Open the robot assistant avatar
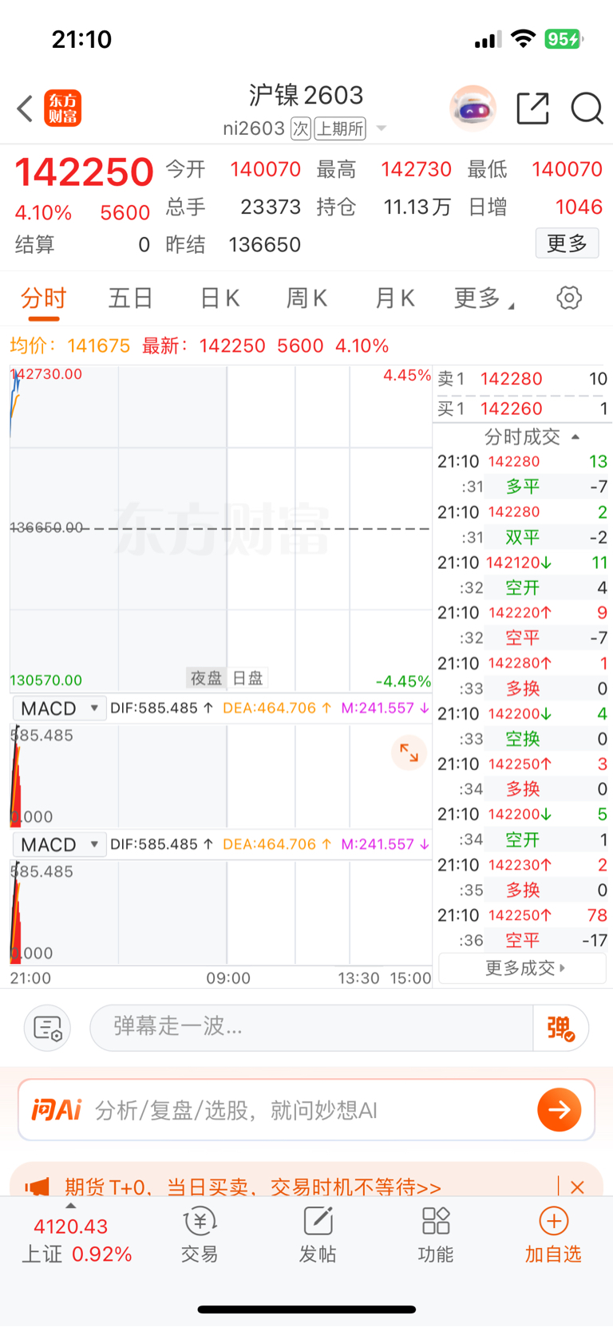The height and width of the screenshot is (1327, 613). [473, 108]
